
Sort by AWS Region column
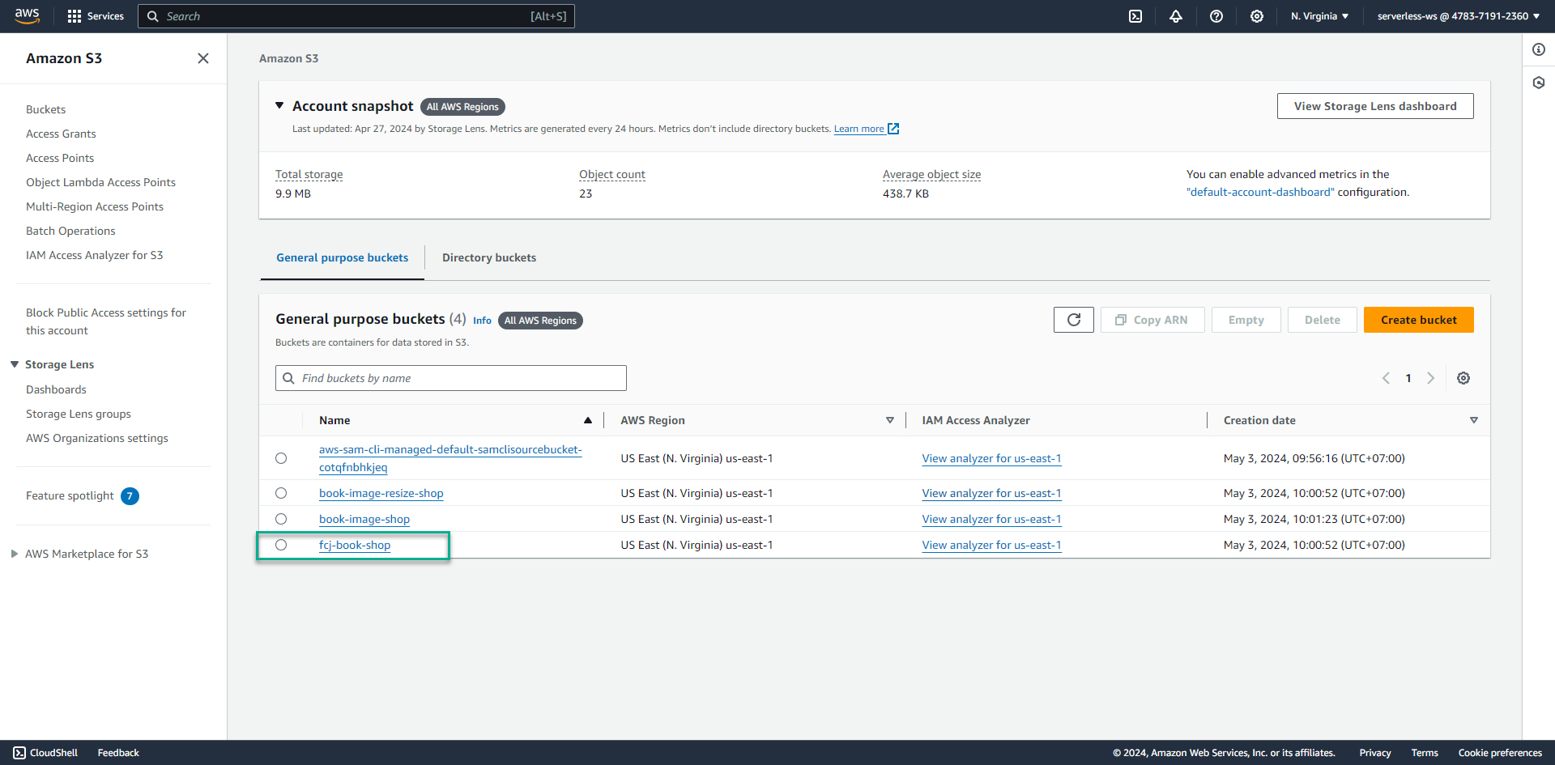[x=890, y=420]
